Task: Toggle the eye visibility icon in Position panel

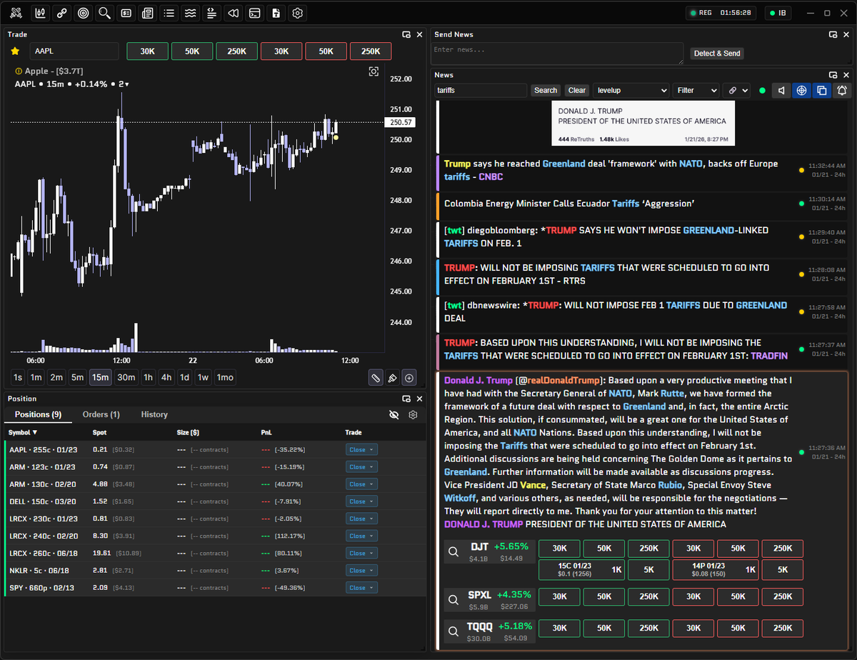Action: (394, 414)
